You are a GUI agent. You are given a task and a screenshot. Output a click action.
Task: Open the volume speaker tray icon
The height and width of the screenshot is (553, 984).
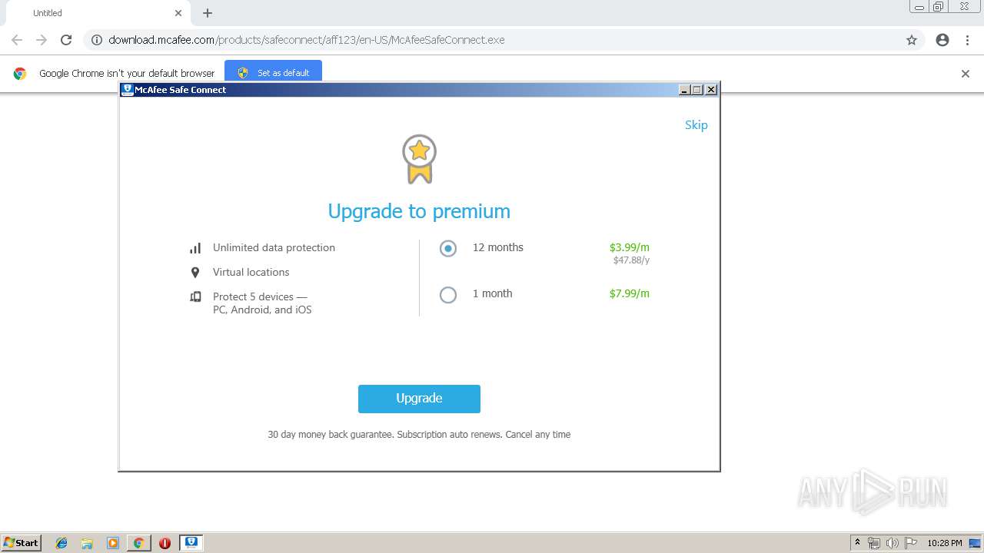(x=893, y=543)
